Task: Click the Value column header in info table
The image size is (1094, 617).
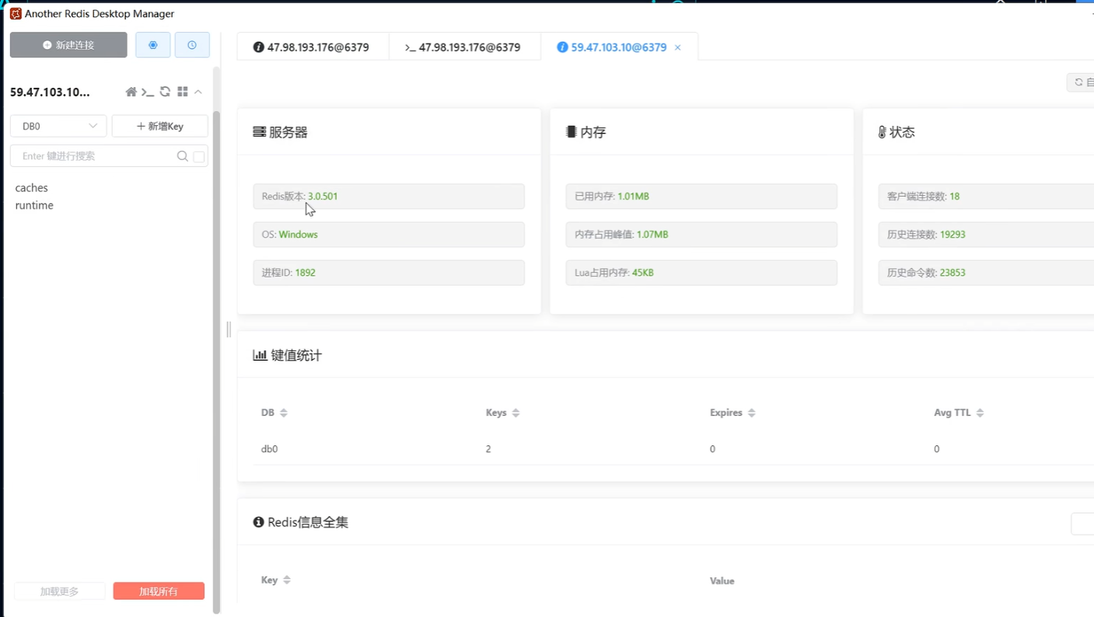Action: [x=722, y=580]
